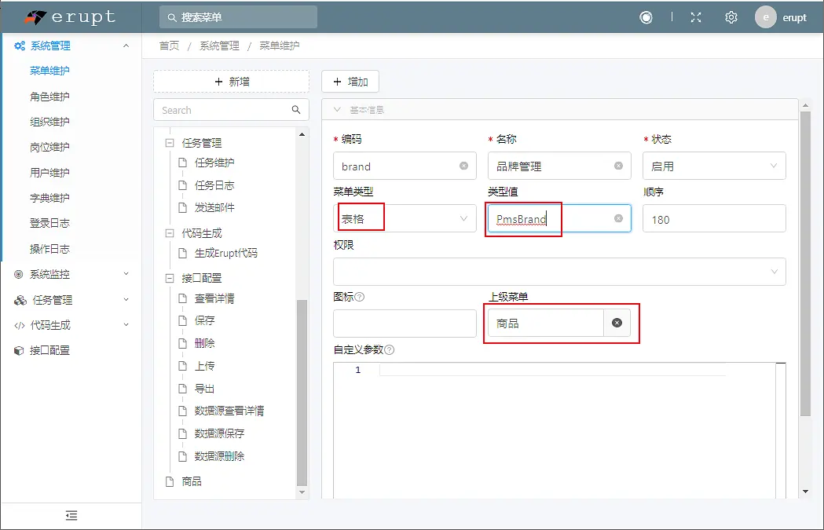824x530 pixels.
Task: Click file icon beside 生成Erupt代码
Action: (x=182, y=253)
